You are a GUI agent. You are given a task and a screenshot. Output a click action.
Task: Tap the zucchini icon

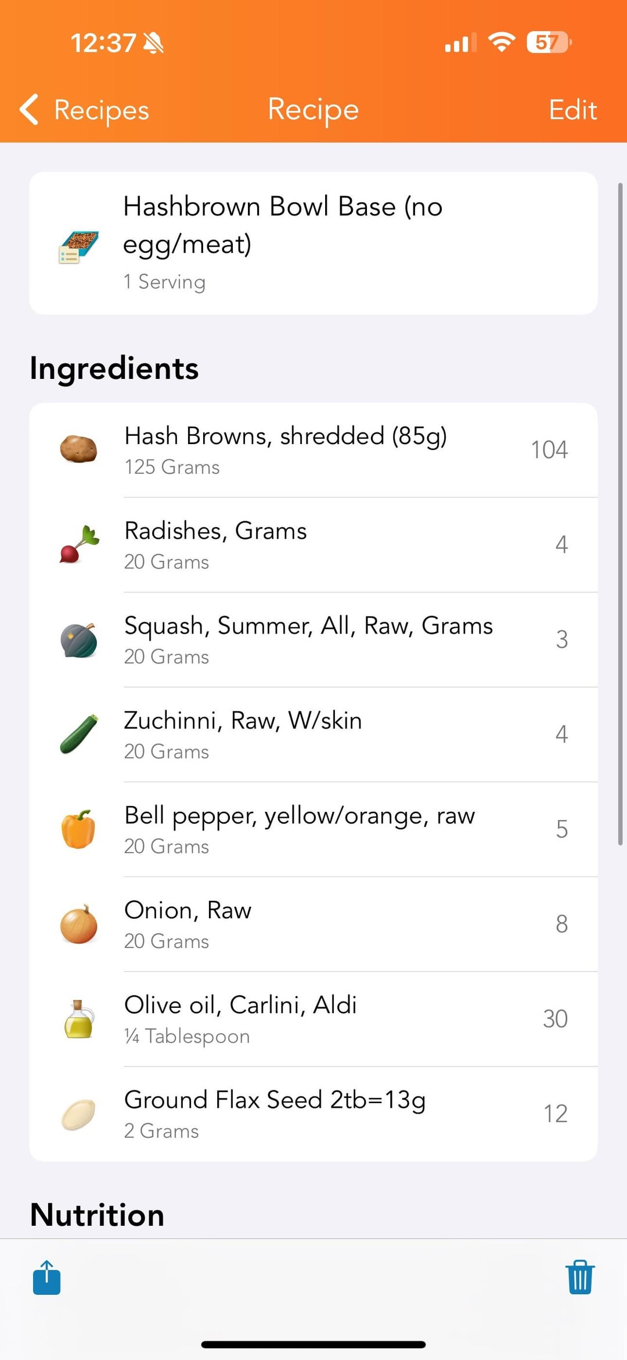(x=79, y=735)
